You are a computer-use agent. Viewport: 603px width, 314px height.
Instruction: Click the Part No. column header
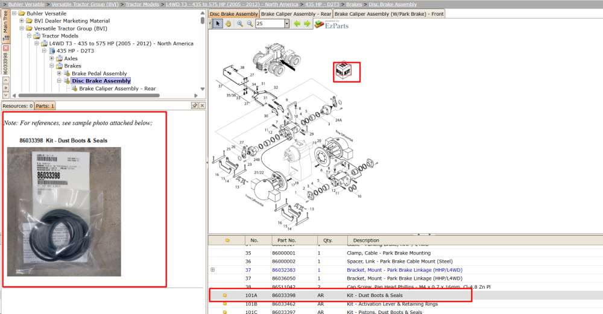294,240
